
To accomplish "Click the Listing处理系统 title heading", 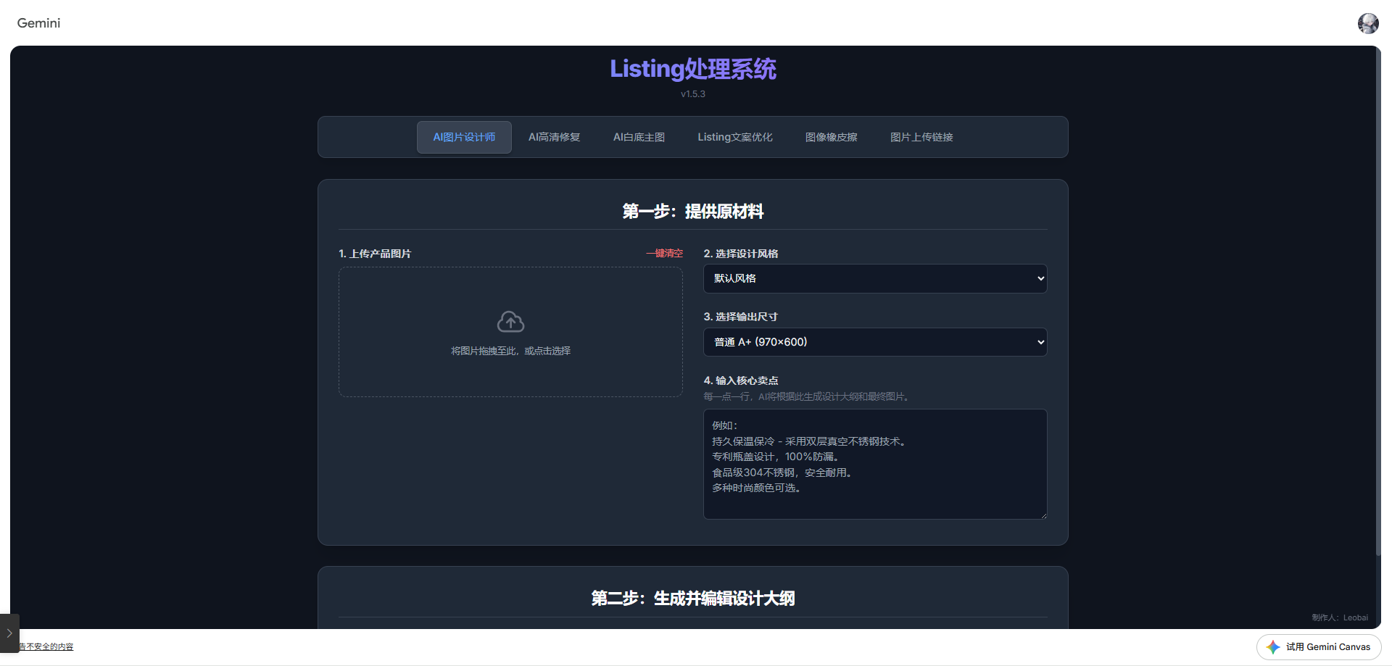I will tap(692, 69).
